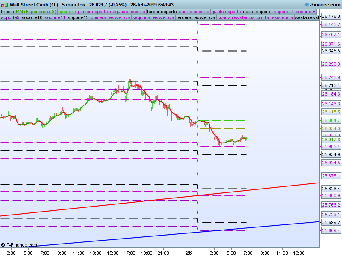Click the 'soporte 7' legend label
Image resolution: width=342 pixels, height=256 pixels.
coord(284,12)
